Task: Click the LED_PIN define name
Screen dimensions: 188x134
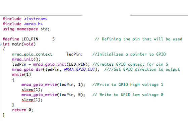Action: point(30,39)
